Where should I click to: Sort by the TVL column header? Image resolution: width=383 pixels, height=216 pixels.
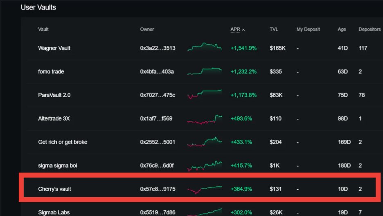[x=274, y=29]
